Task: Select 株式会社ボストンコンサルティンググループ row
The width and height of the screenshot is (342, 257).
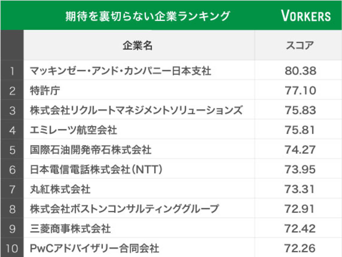Action: point(124,209)
